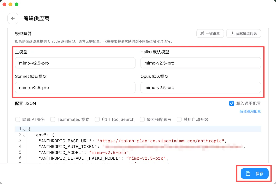This screenshot has width=276, height=184.
Task: Tick the 禁用自动升级 checkbox
Action: pyautogui.click(x=179, y=119)
